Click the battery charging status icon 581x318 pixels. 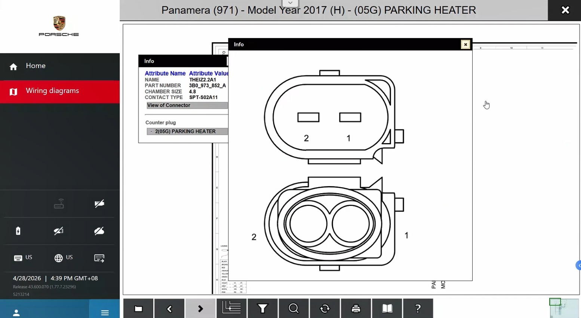point(18,231)
